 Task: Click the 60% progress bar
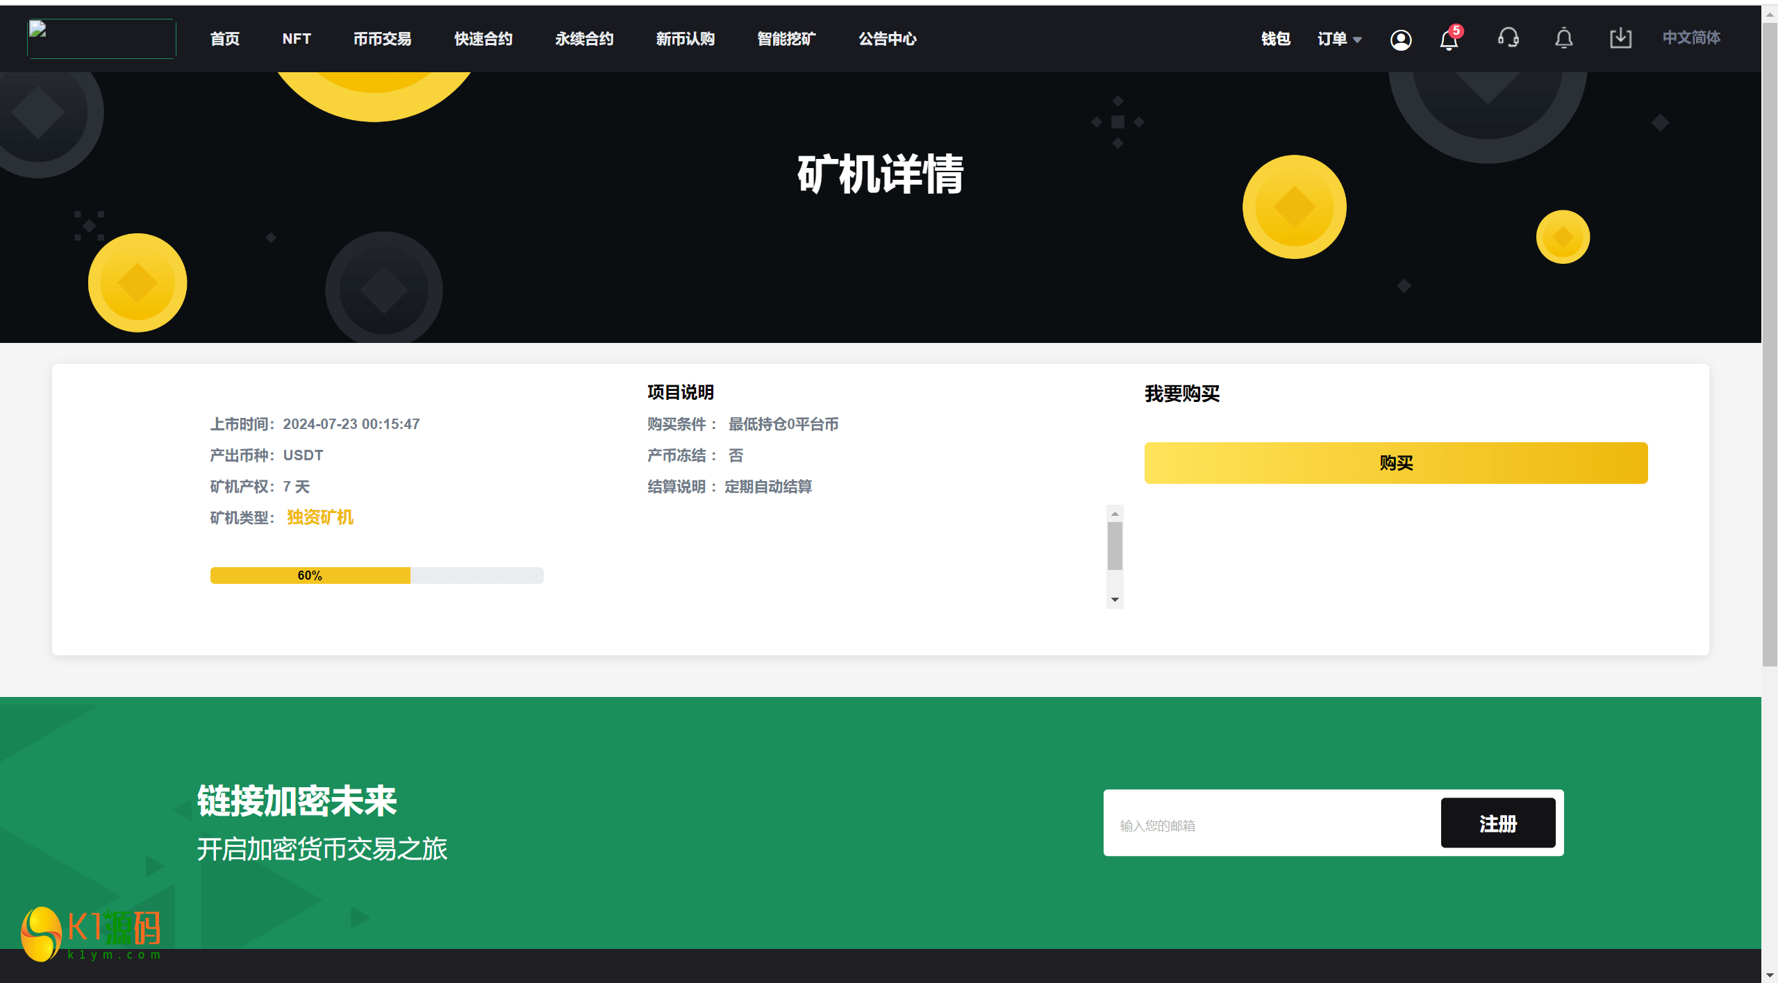(x=376, y=575)
